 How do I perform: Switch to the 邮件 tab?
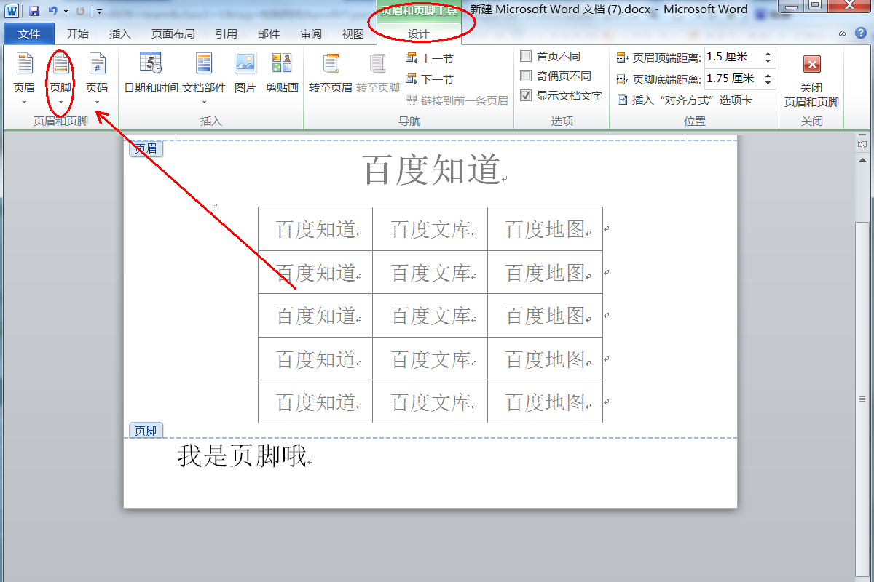point(269,33)
